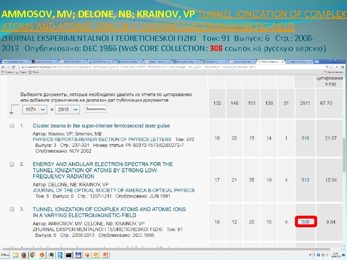Click the system tray clock

point(336,255)
